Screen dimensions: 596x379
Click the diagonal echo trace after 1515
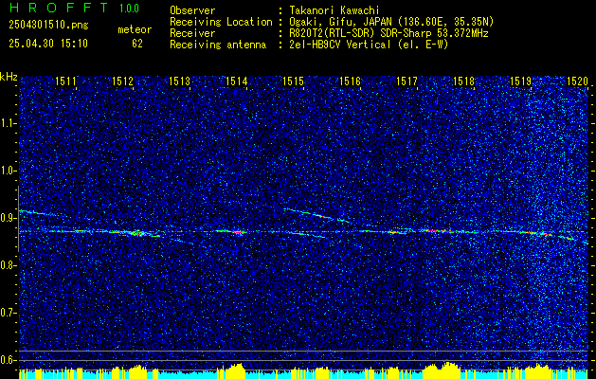tap(316, 215)
